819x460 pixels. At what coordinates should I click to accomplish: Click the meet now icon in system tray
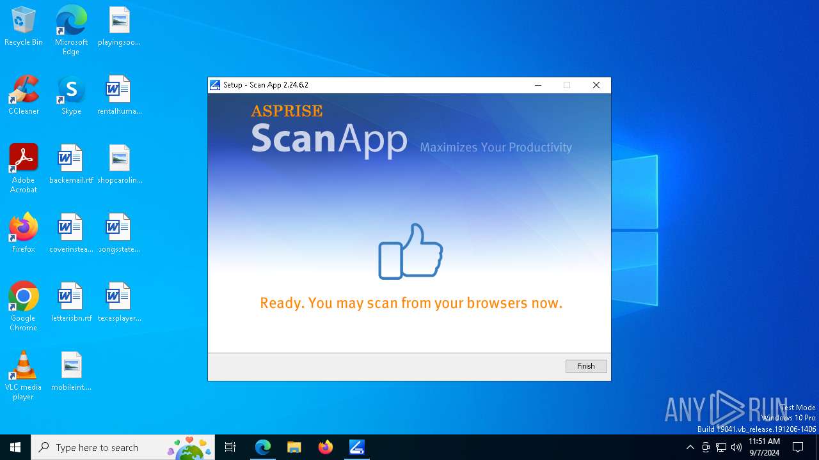click(x=706, y=447)
